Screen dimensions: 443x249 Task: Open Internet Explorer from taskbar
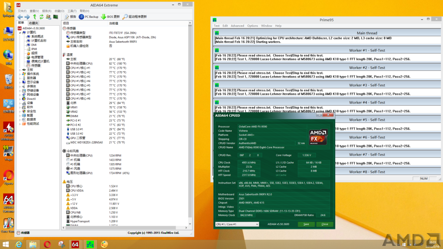[19, 244]
